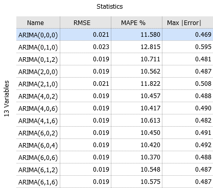Click Max Error value 0.469
213x188 pixels.
coord(203,35)
